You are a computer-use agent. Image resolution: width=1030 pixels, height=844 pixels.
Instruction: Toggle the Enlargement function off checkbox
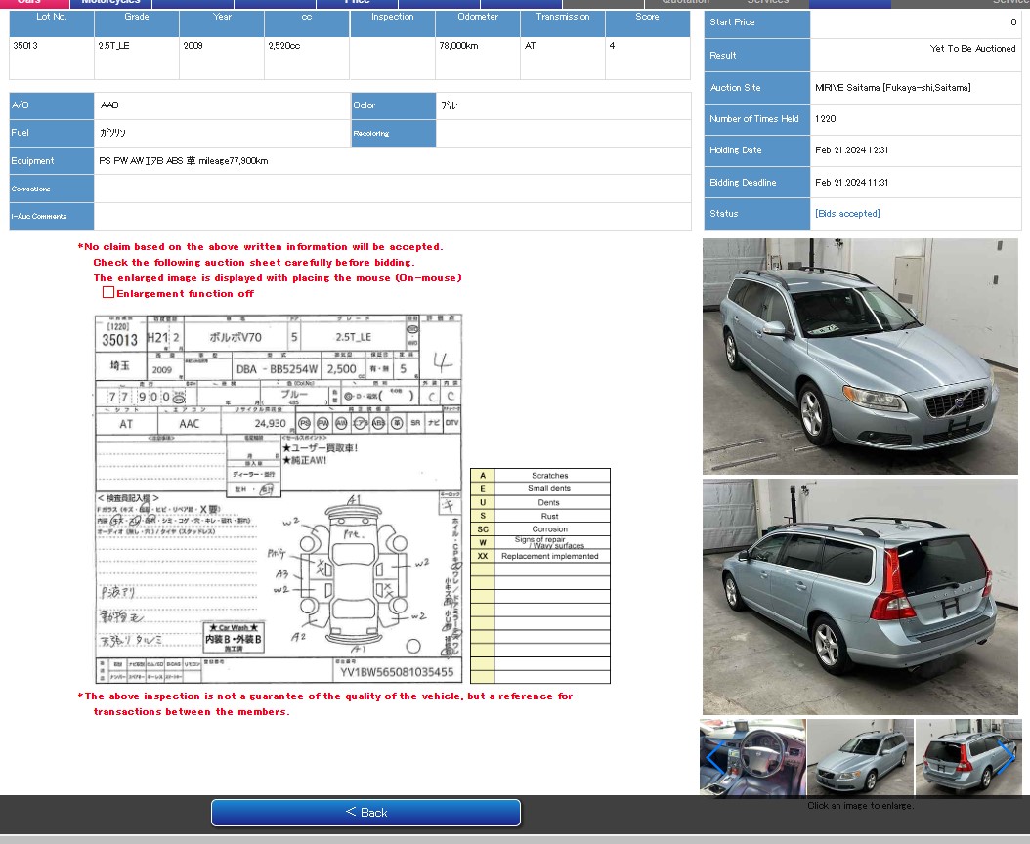pos(108,293)
